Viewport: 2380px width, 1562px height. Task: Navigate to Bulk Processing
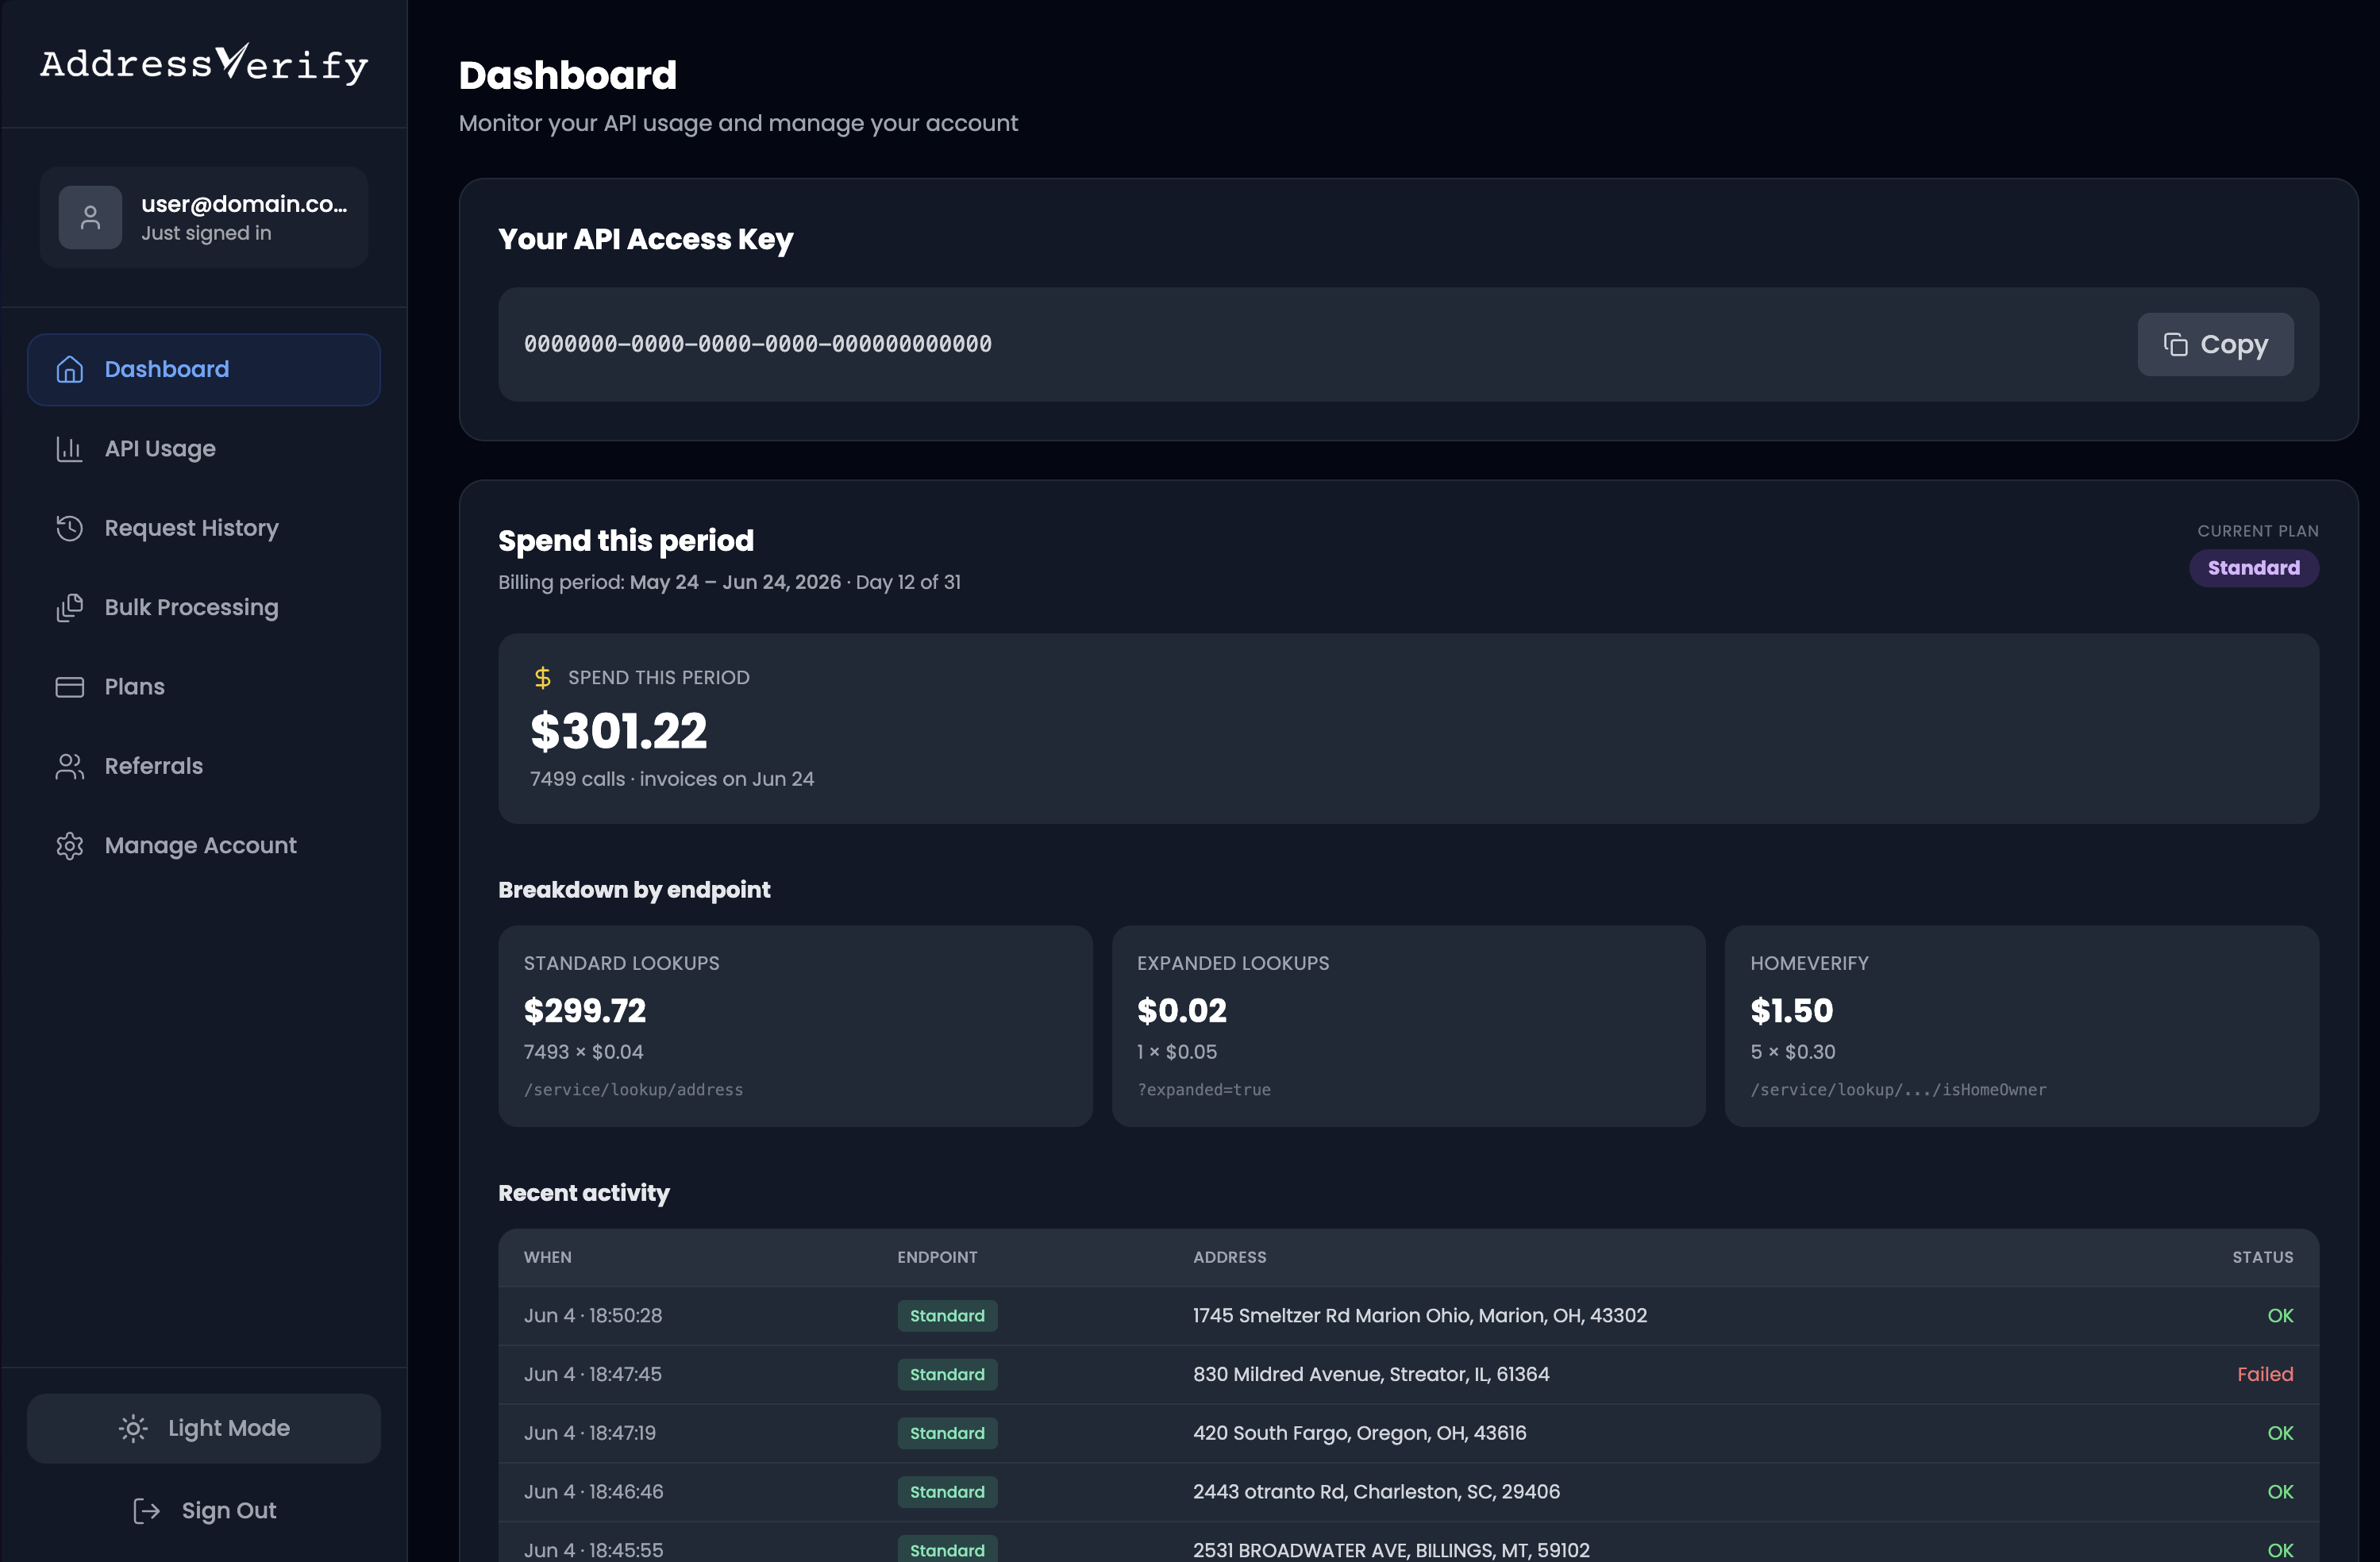pyautogui.click(x=204, y=607)
